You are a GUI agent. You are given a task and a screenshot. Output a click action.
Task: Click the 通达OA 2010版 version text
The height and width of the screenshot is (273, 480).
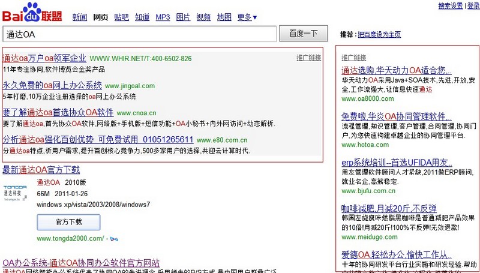(62, 183)
